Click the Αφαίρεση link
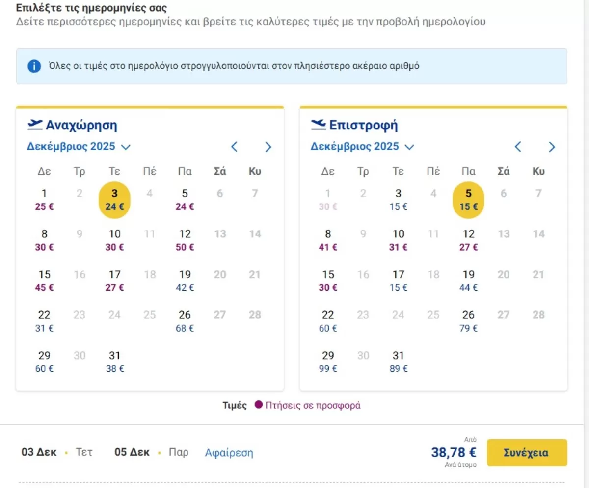The height and width of the screenshot is (488, 589). (229, 452)
